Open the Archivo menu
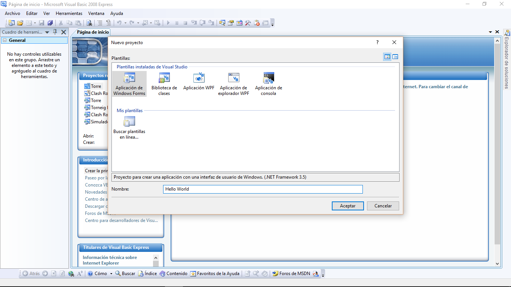 coord(12,13)
